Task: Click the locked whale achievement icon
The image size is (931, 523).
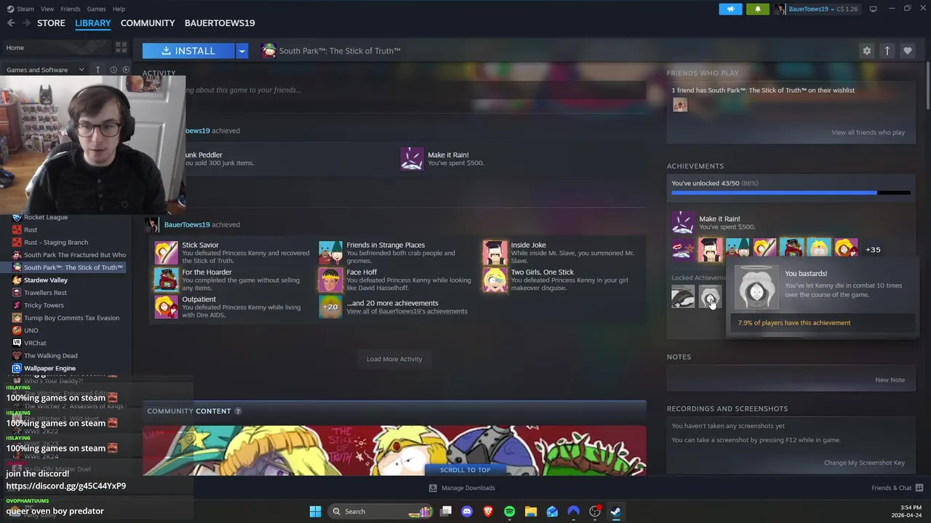Action: coord(683,297)
